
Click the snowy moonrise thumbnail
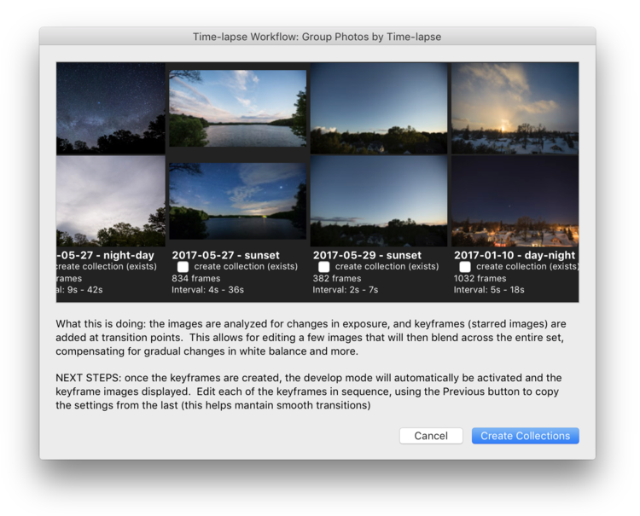pyautogui.click(x=515, y=108)
